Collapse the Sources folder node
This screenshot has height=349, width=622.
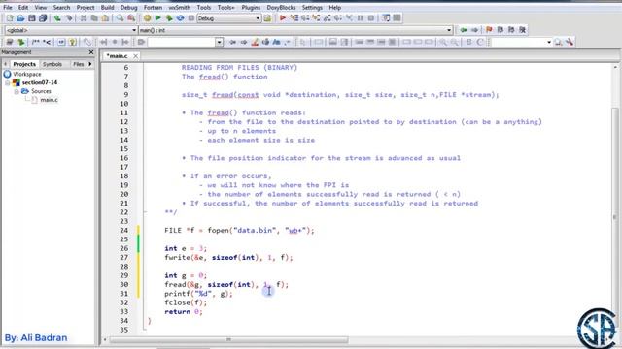tap(17, 91)
